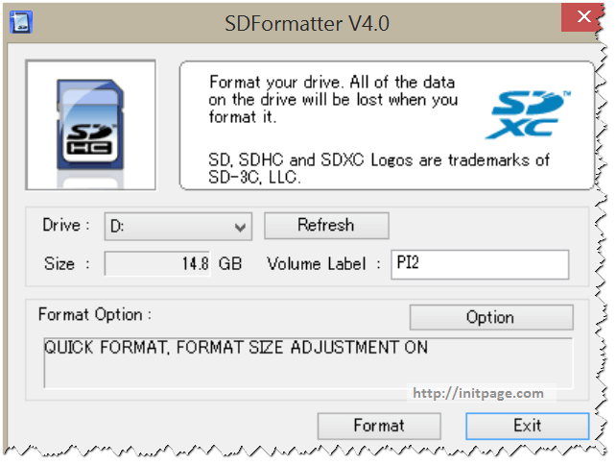Click the 'GB' unit text
Viewport: 616px width, 465px height.
coord(230,263)
